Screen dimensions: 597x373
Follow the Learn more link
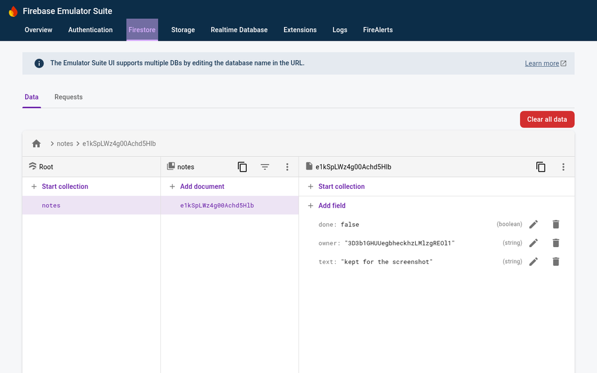[x=545, y=64]
